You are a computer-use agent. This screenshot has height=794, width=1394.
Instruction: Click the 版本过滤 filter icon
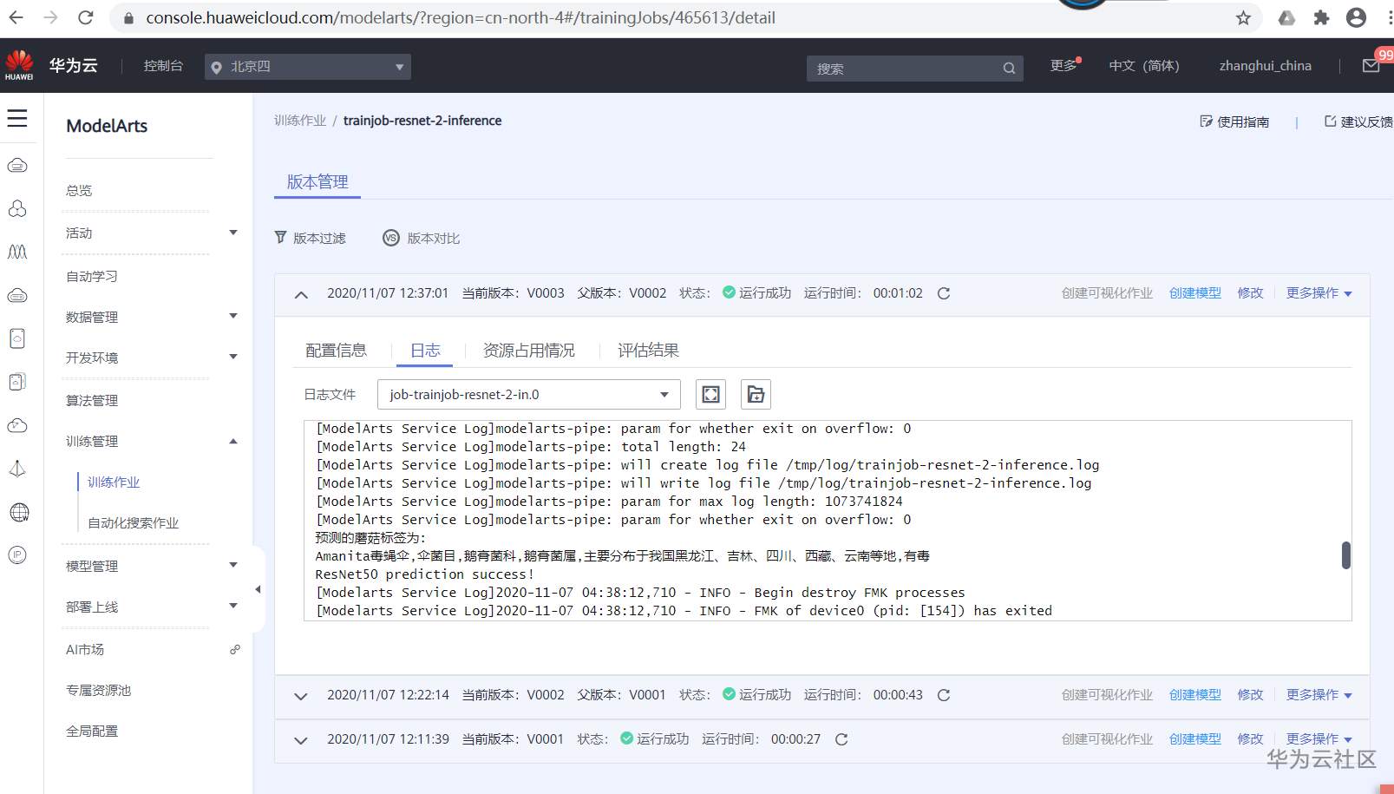[x=280, y=237]
